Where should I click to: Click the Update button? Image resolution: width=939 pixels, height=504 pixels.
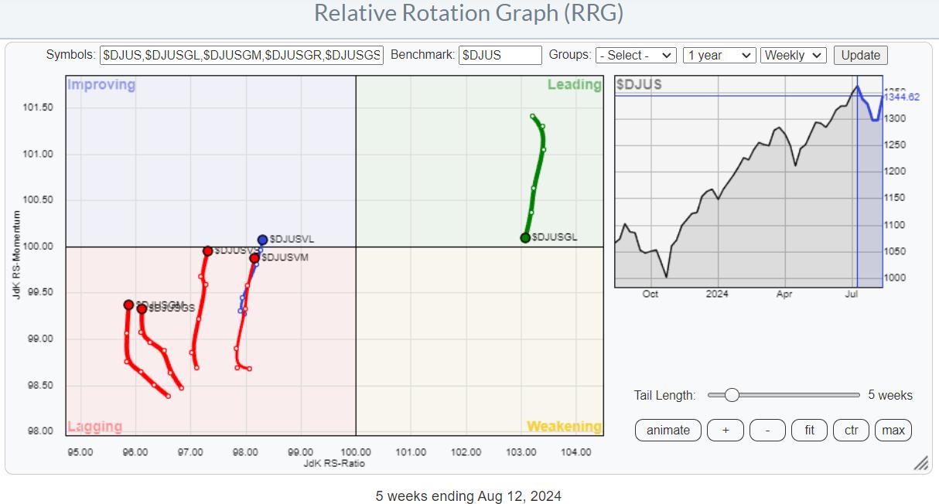860,56
